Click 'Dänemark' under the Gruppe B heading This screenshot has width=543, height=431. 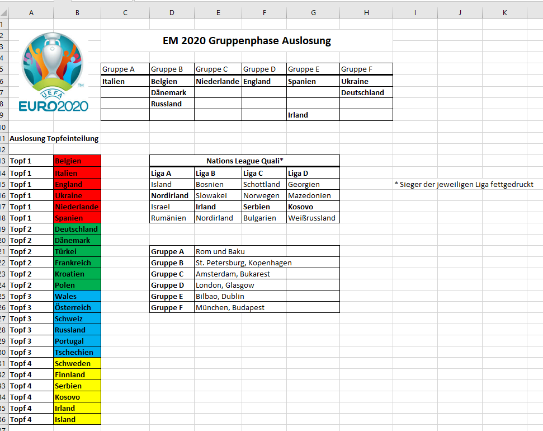pos(172,92)
